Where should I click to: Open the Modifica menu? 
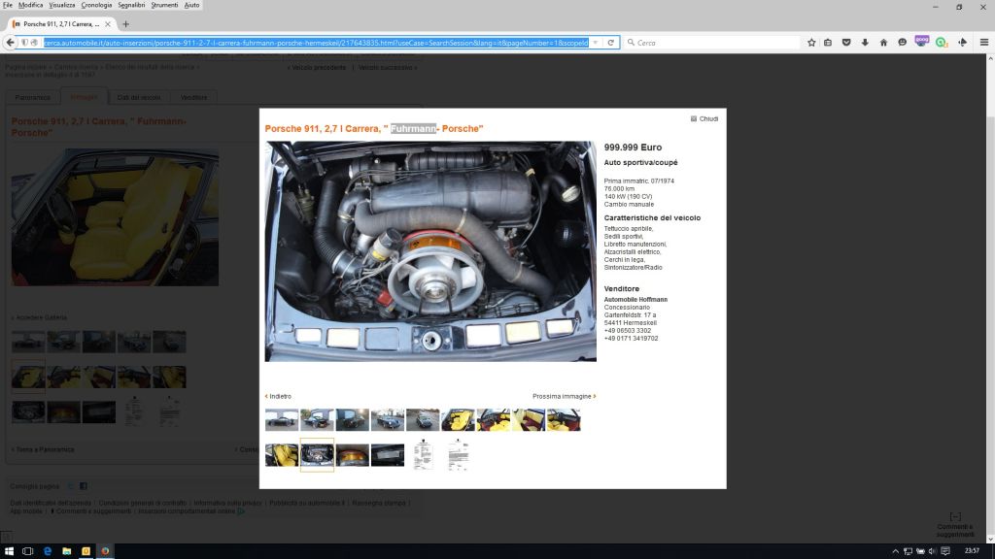[30, 5]
